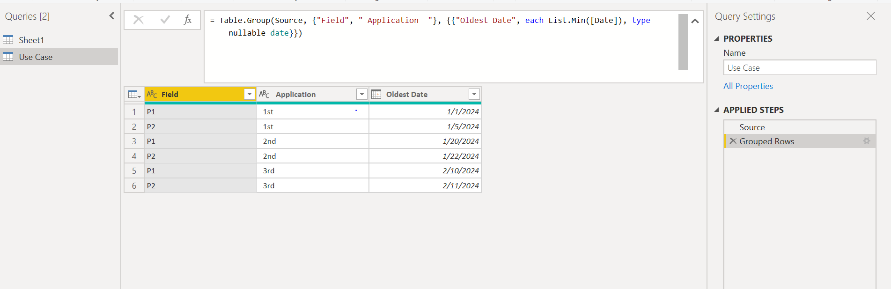The image size is (891, 289).
Task: Click the 1st cell in row 1
Action: point(313,111)
